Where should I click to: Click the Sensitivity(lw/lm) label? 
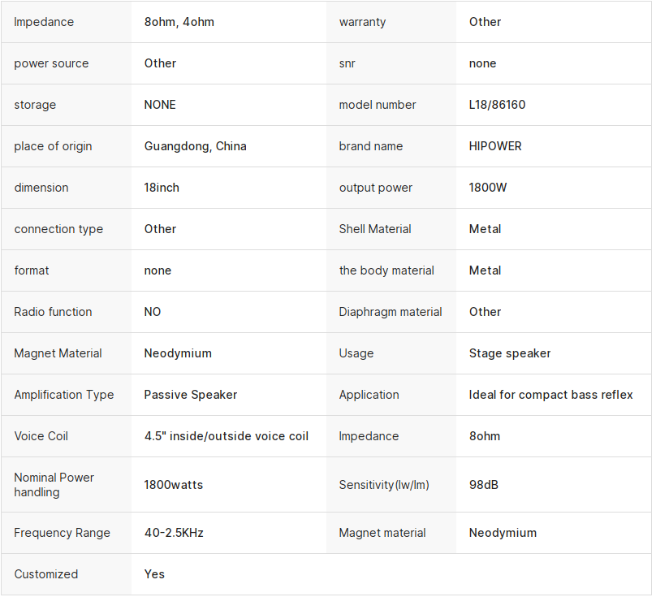pyautogui.click(x=384, y=485)
